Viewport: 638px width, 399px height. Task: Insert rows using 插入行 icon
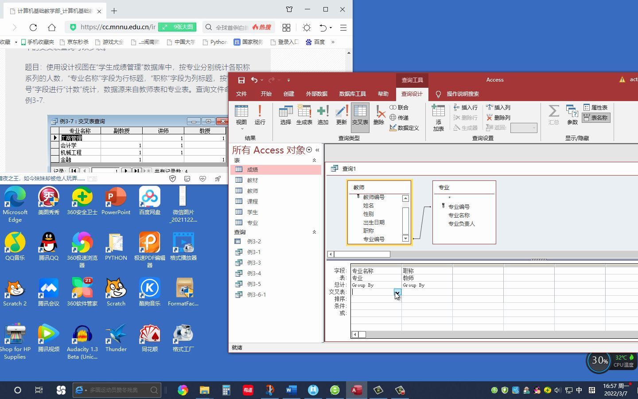466,107
